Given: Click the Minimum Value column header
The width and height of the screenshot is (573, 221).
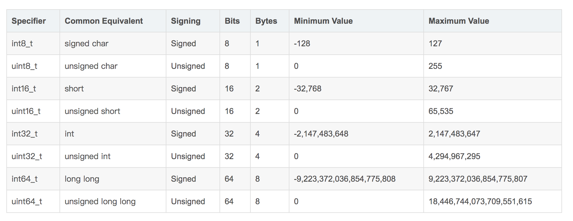Looking at the screenshot, I should (323, 21).
